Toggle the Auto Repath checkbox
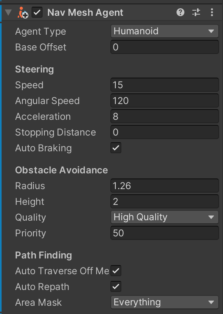This screenshot has height=314, width=223. tap(116, 286)
